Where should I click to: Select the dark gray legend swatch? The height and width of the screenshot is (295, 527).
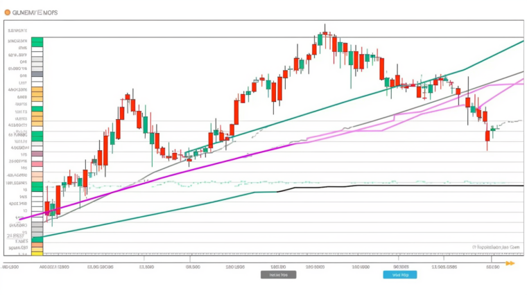coord(37,74)
